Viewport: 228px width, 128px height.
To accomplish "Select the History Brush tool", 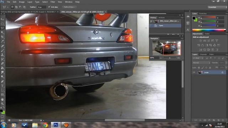I will click(x=2, y=59).
